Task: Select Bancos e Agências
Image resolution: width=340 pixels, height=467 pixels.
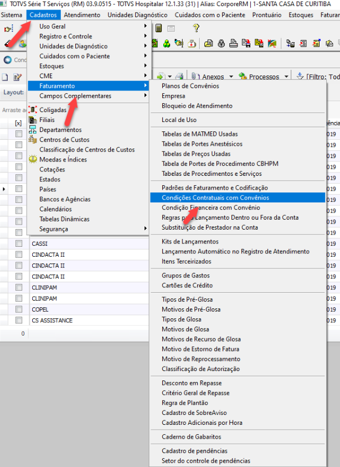Action: coord(88,199)
